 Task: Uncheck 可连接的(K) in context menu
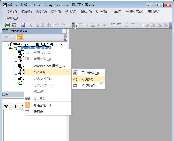tap(48, 105)
